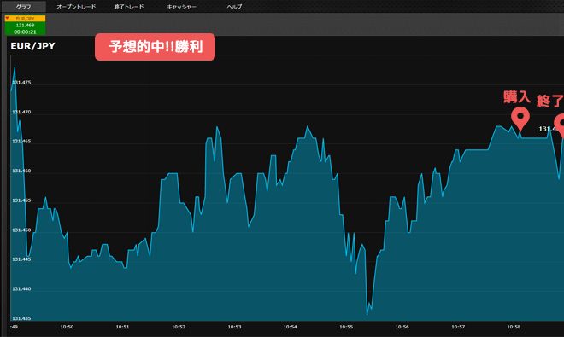Viewport: 564px width, 337px height.
Task: Click the 00:00:21 countdown on the tile
Action: [25, 32]
